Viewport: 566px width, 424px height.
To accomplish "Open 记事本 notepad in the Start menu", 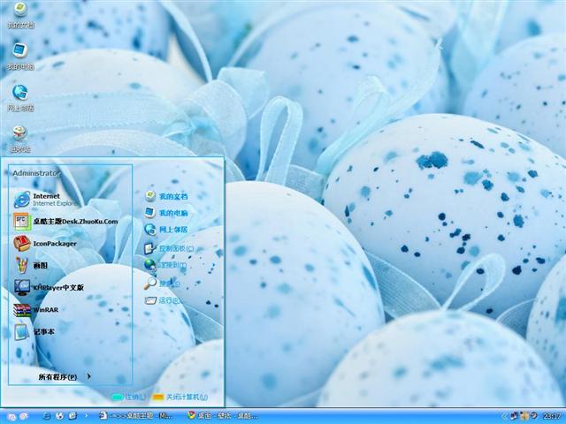I will 34,332.
